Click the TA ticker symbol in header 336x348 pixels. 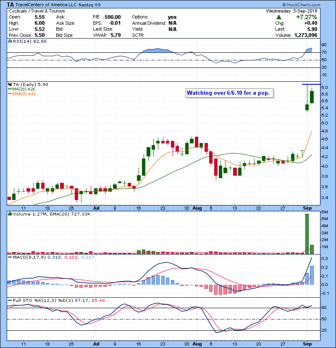(10, 5)
